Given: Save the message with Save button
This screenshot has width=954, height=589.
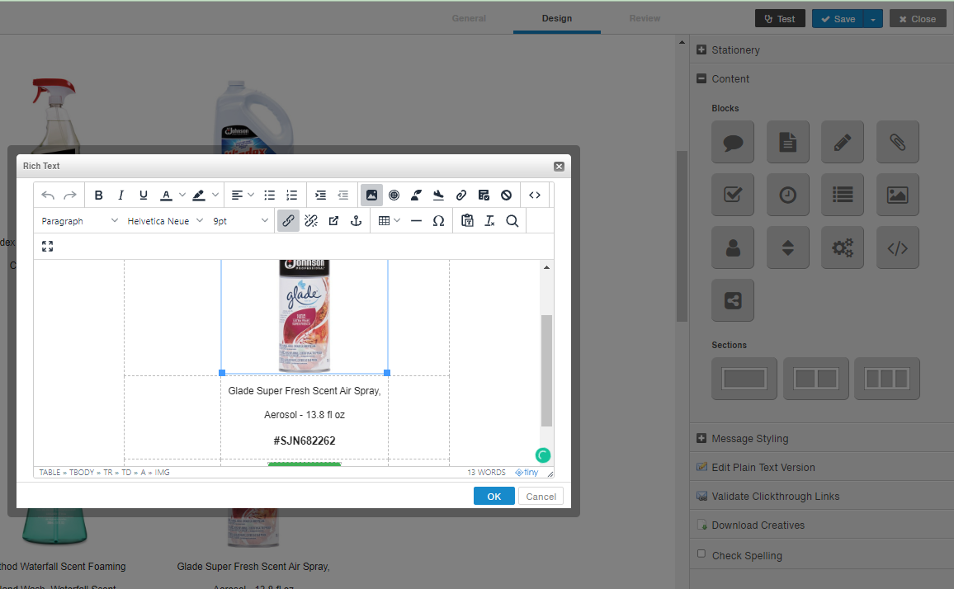Looking at the screenshot, I should point(838,19).
